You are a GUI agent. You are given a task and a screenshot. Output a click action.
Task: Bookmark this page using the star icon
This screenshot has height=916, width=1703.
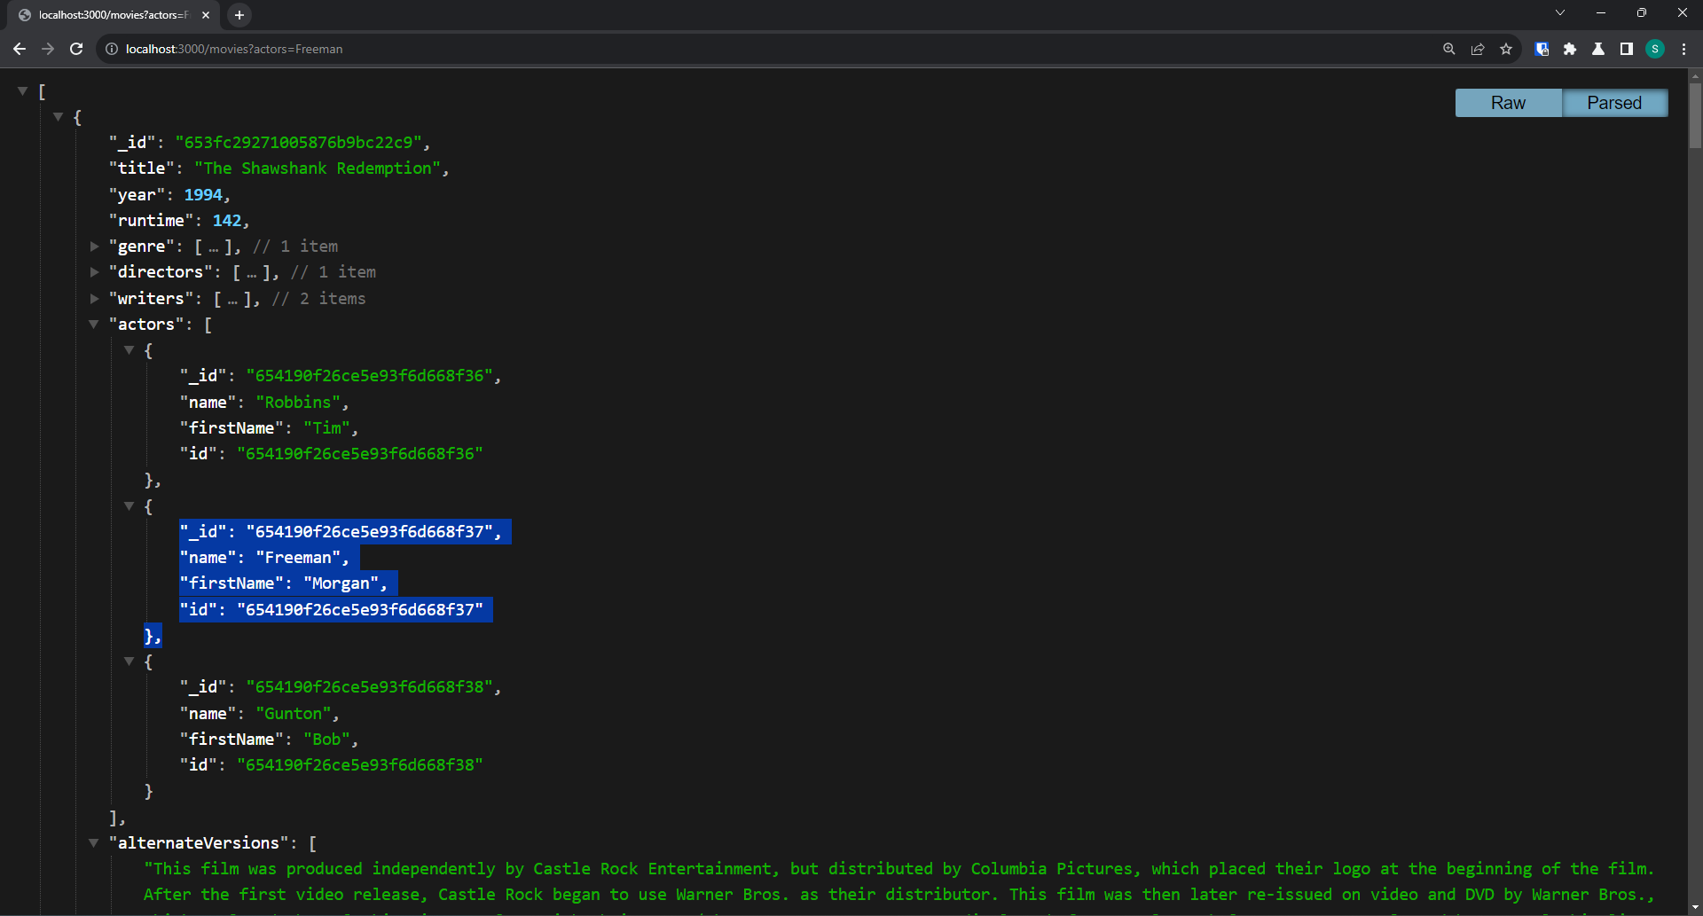click(1505, 49)
